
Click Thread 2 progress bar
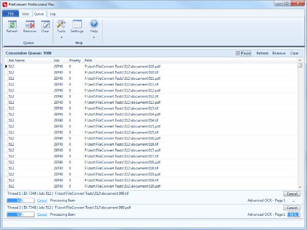click(x=20, y=215)
